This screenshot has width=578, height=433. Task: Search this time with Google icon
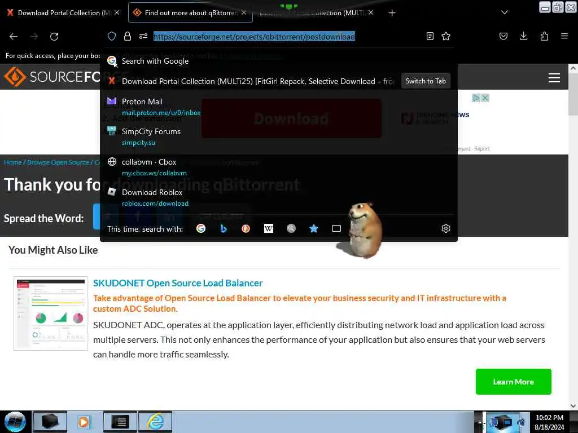pos(201,229)
